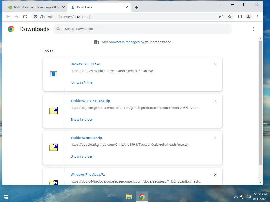Open the share this page icon
Image resolution: width=270 pixels, height=202 pixels.
[x=221, y=17]
